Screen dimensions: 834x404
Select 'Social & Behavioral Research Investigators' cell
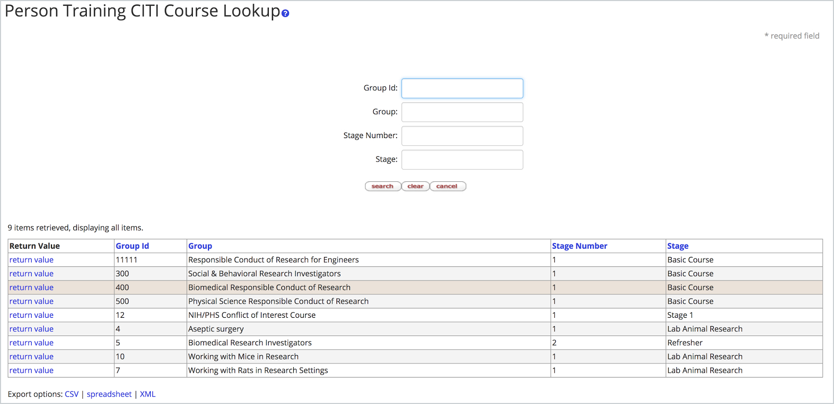pyautogui.click(x=369, y=274)
